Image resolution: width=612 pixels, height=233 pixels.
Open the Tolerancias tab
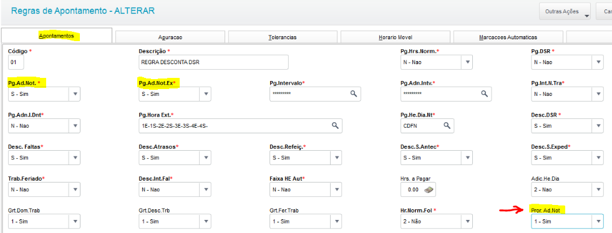click(x=283, y=37)
